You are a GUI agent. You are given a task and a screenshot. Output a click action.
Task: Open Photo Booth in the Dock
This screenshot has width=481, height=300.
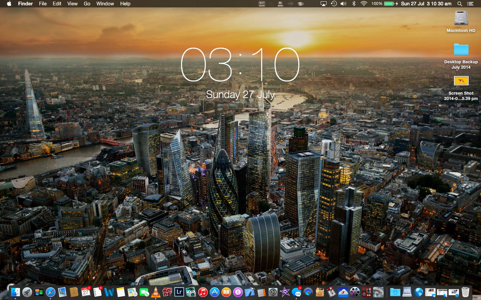(x=167, y=292)
